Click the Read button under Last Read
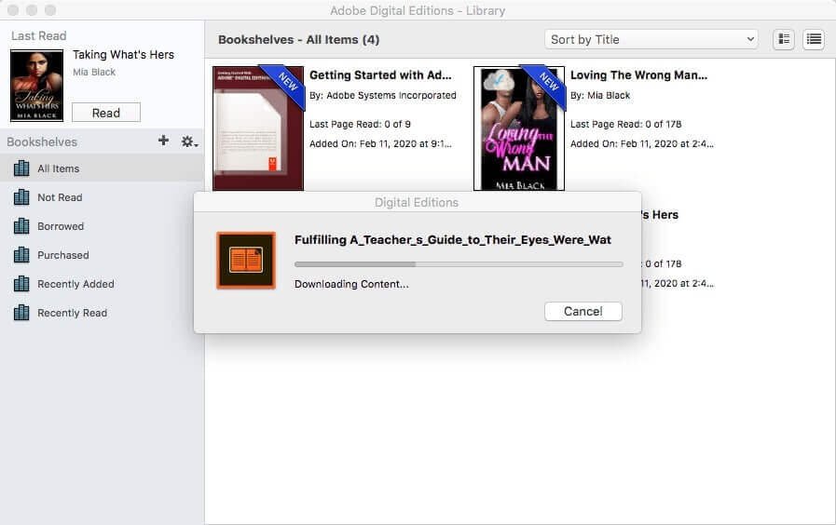The height and width of the screenshot is (525, 836). pos(106,113)
